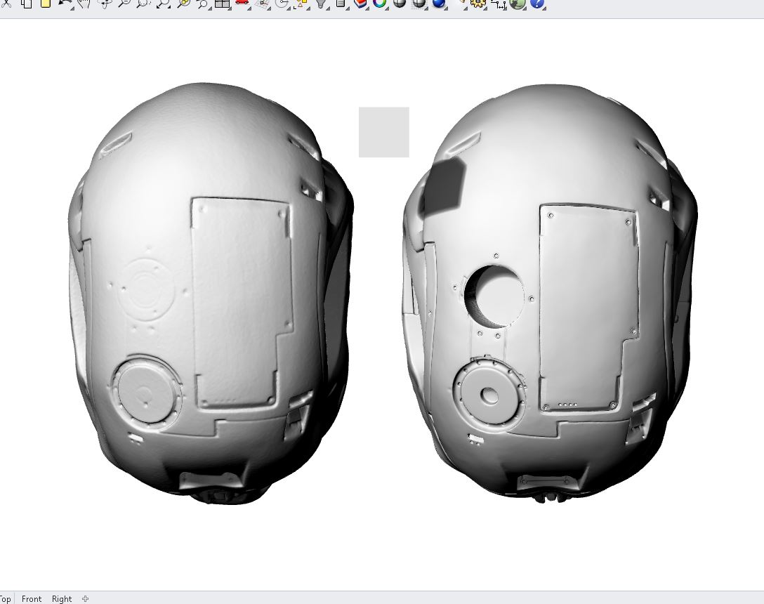Select the Pan hand tool
Screen dimensions: 764x604
pos(84,4)
